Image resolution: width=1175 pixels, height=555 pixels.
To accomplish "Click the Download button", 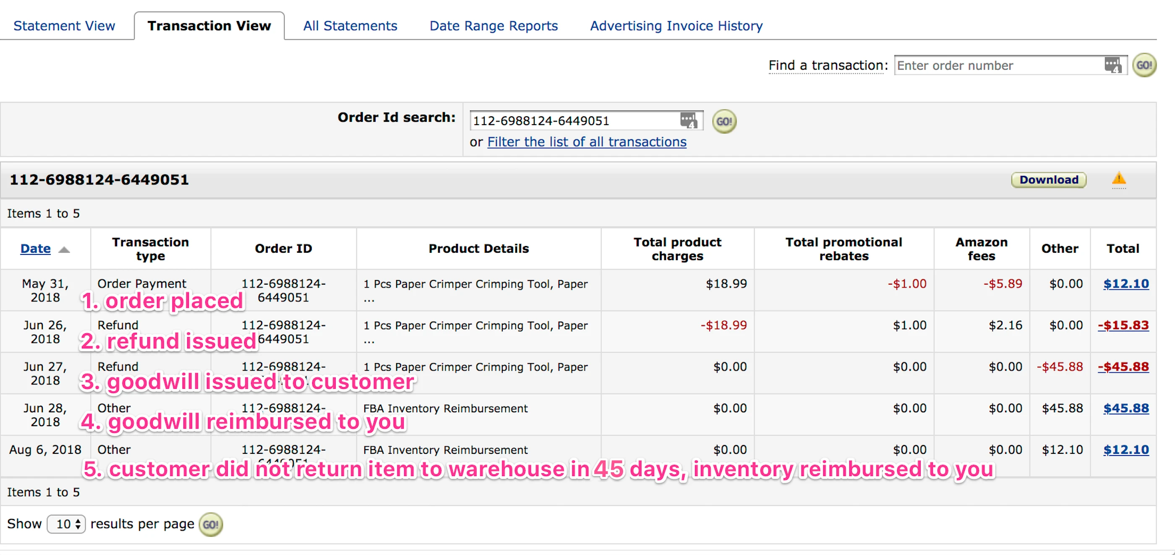I will [1049, 180].
